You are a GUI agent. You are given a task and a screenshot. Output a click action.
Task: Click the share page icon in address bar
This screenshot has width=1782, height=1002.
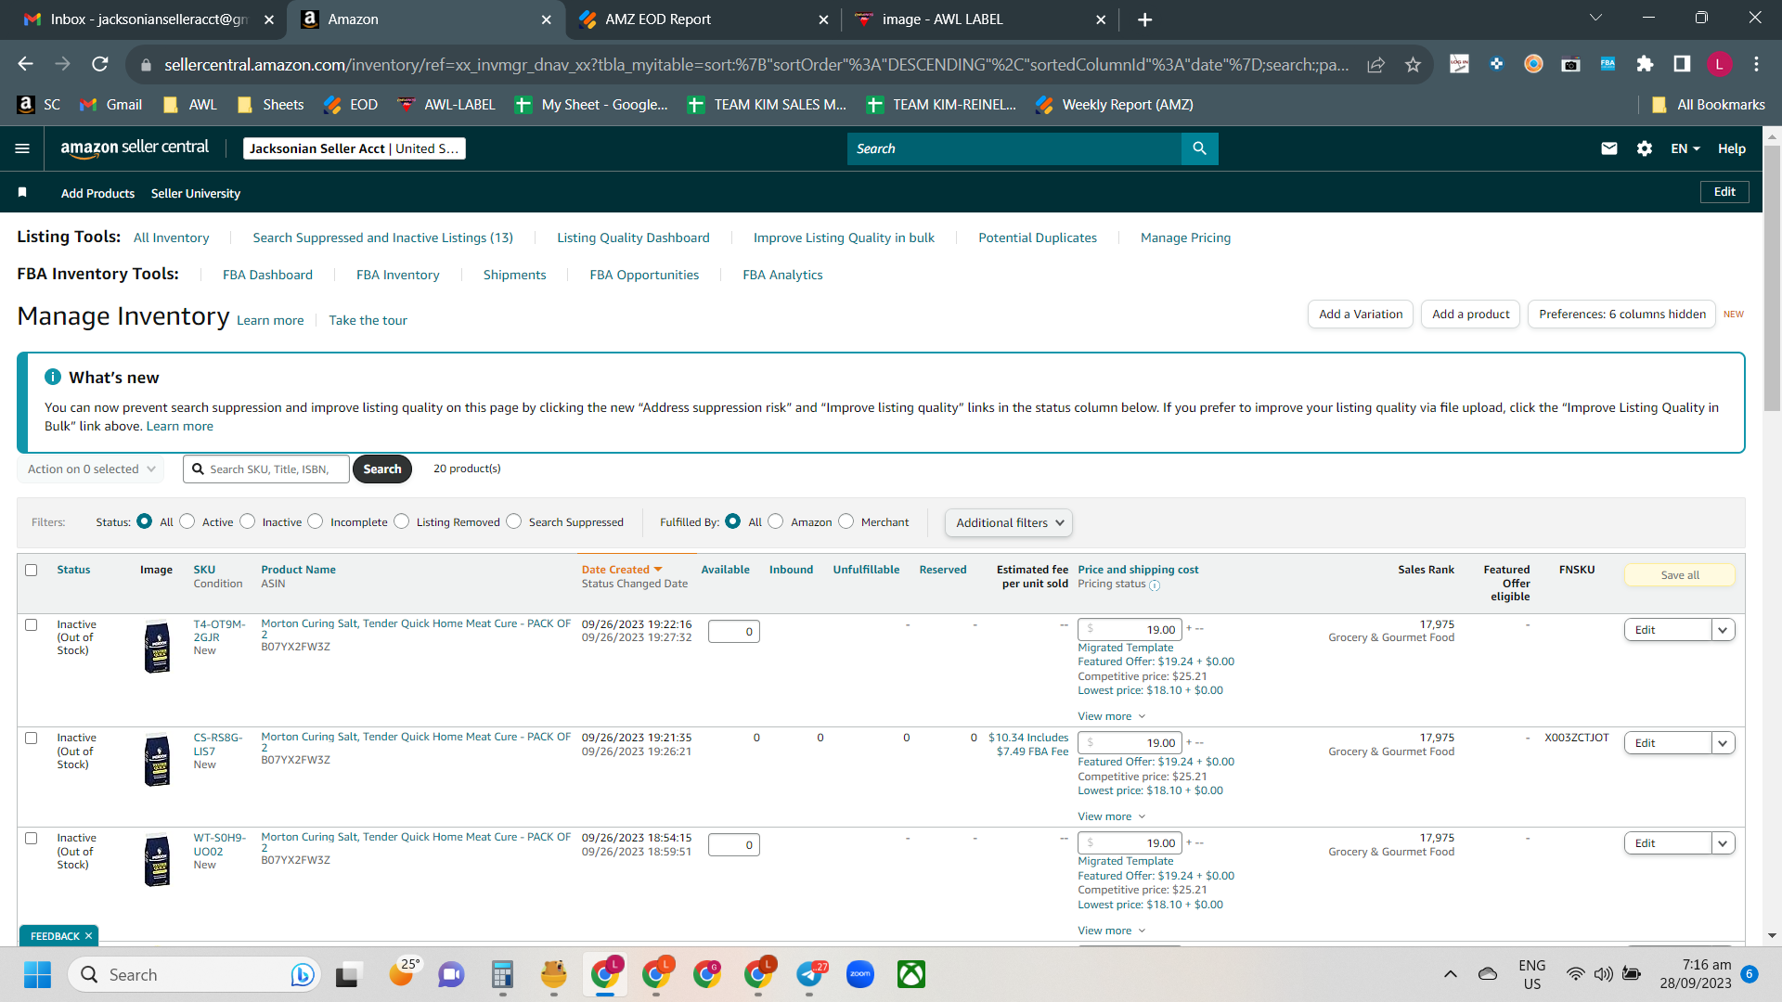(x=1375, y=64)
